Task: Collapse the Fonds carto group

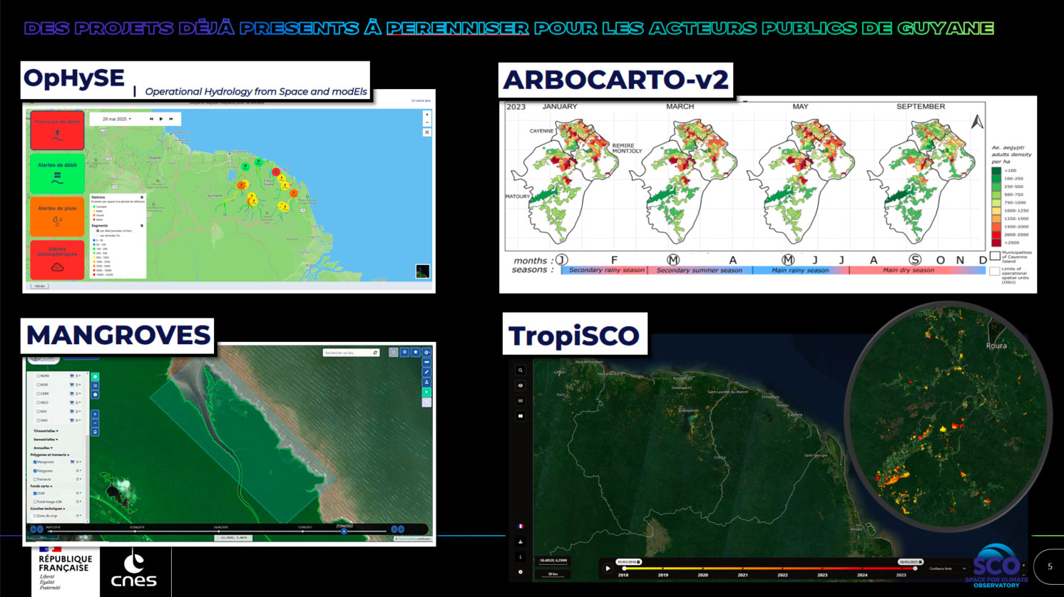Action: coord(41,486)
